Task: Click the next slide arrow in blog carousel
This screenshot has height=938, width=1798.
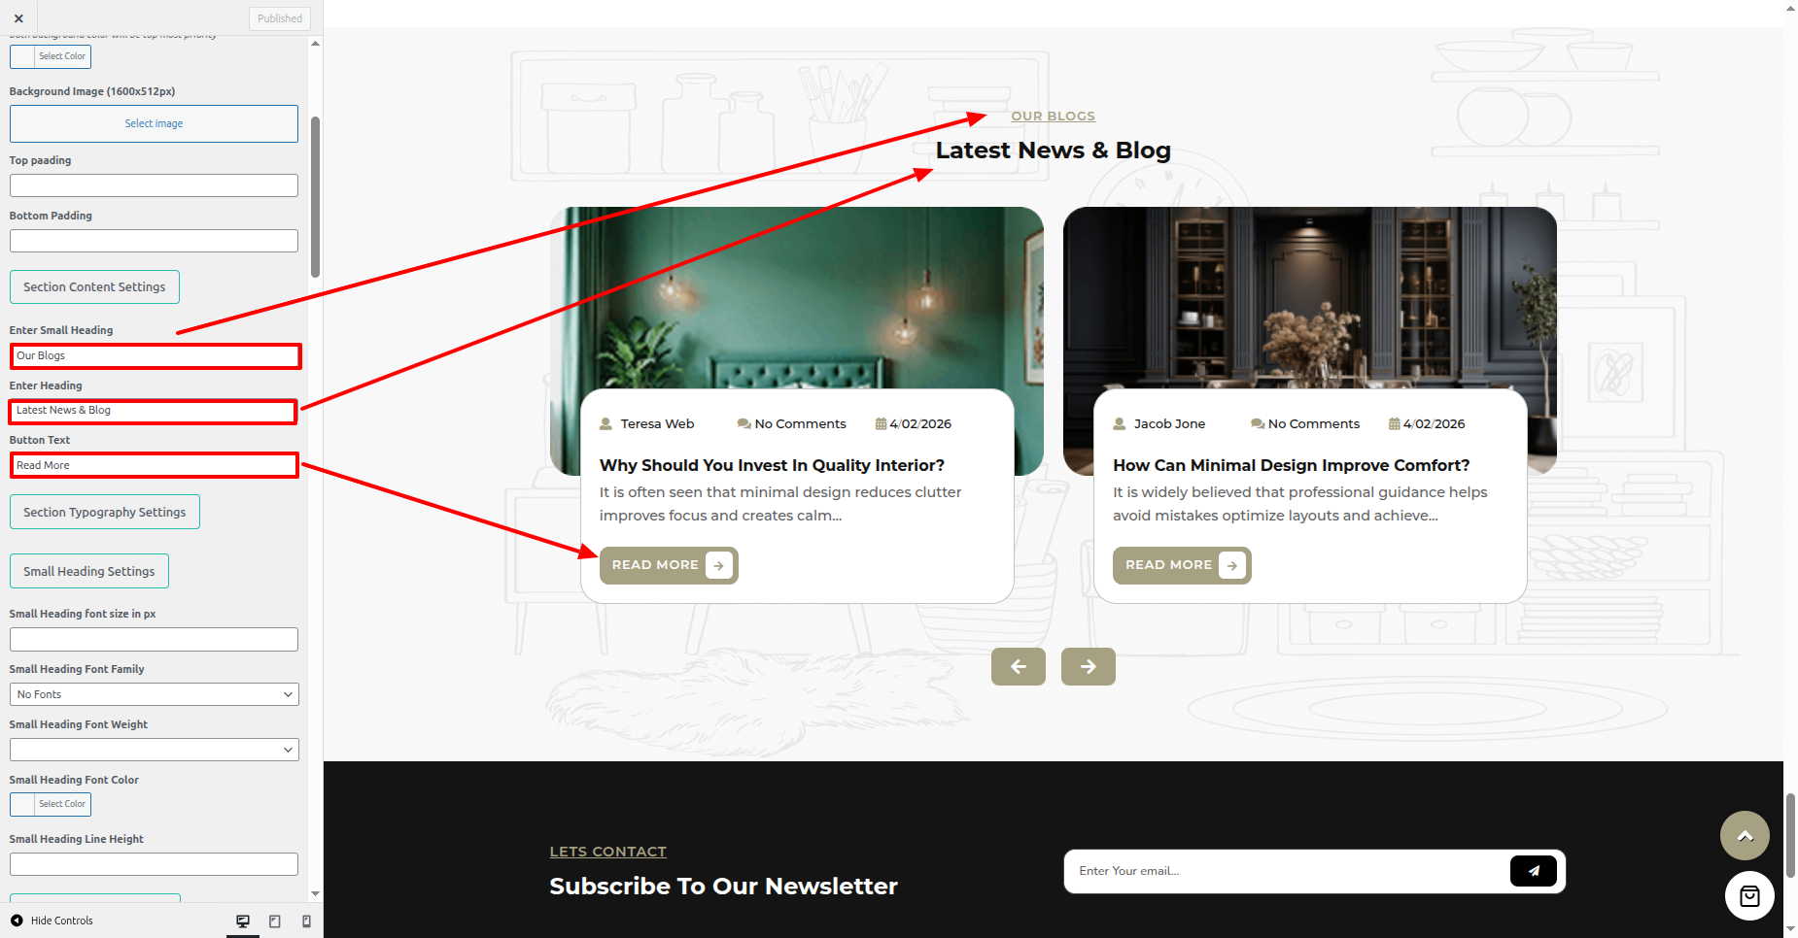Action: [x=1088, y=666]
